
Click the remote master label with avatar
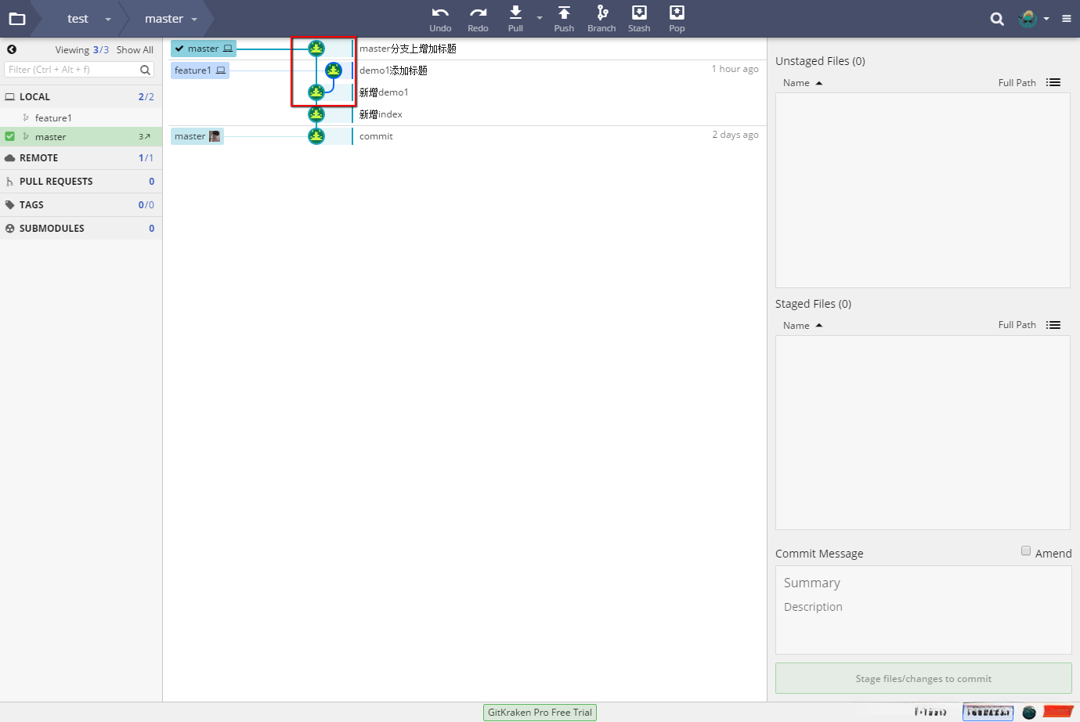tap(197, 136)
